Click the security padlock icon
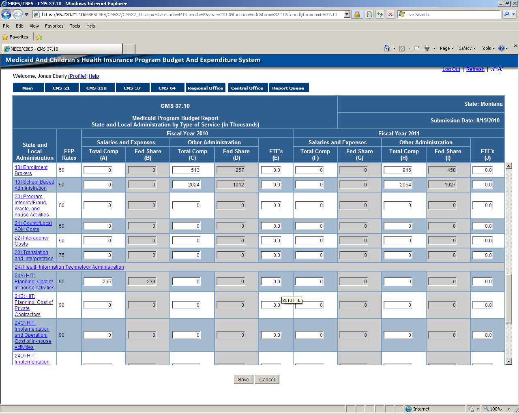This screenshot has height=415, width=519. click(x=357, y=15)
